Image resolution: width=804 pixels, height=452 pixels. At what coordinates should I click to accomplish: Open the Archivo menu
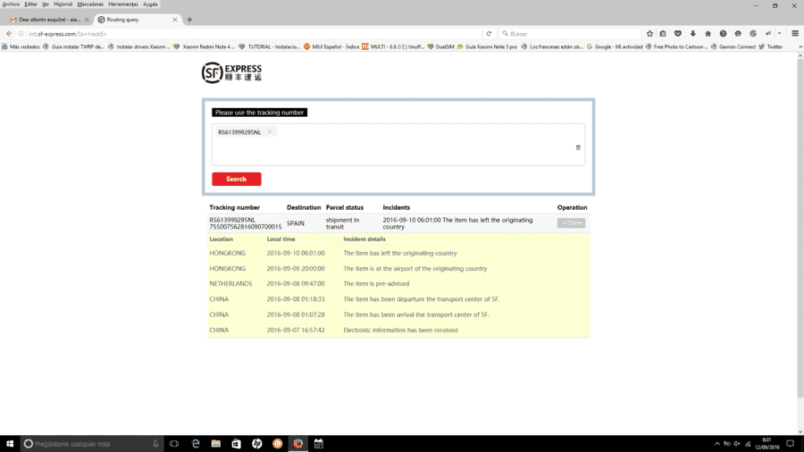(x=11, y=4)
